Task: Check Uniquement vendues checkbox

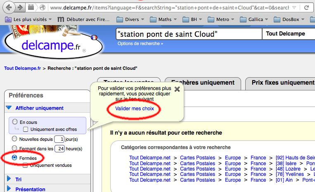Action: click(25, 166)
